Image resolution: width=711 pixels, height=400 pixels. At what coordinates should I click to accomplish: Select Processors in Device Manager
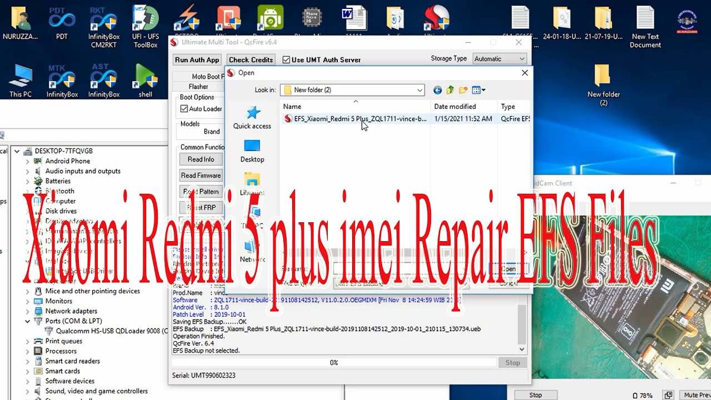(x=61, y=351)
